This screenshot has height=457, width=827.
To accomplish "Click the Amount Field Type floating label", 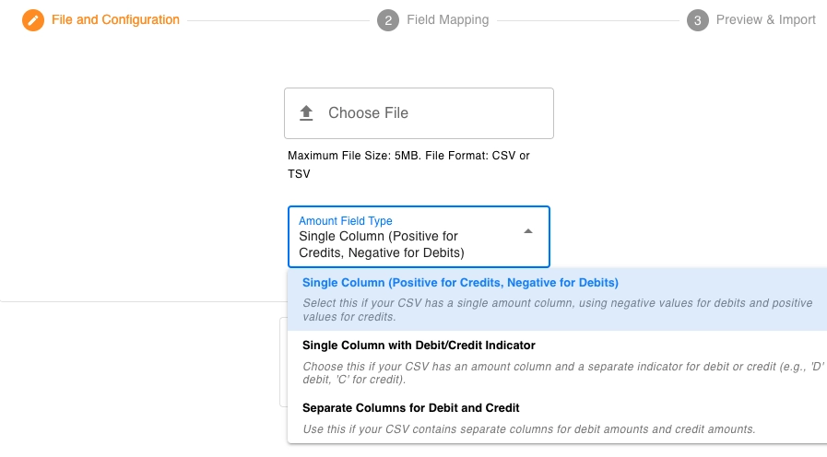I will (345, 221).
